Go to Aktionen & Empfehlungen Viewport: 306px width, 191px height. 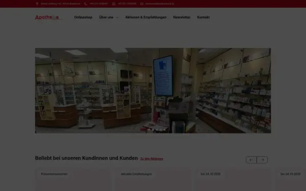[x=146, y=17]
